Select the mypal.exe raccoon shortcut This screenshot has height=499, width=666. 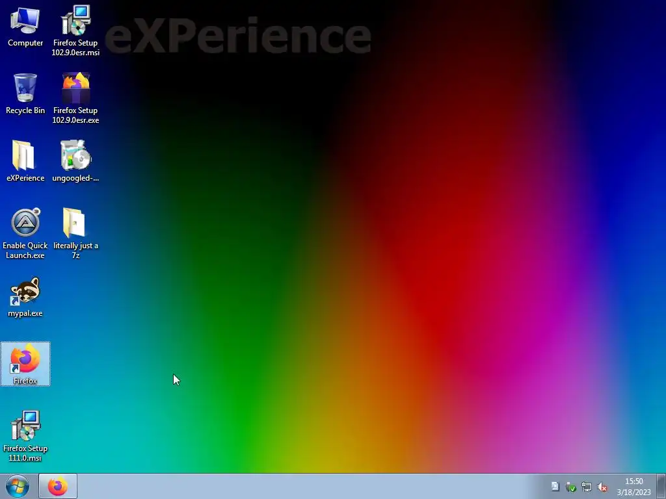click(25, 297)
